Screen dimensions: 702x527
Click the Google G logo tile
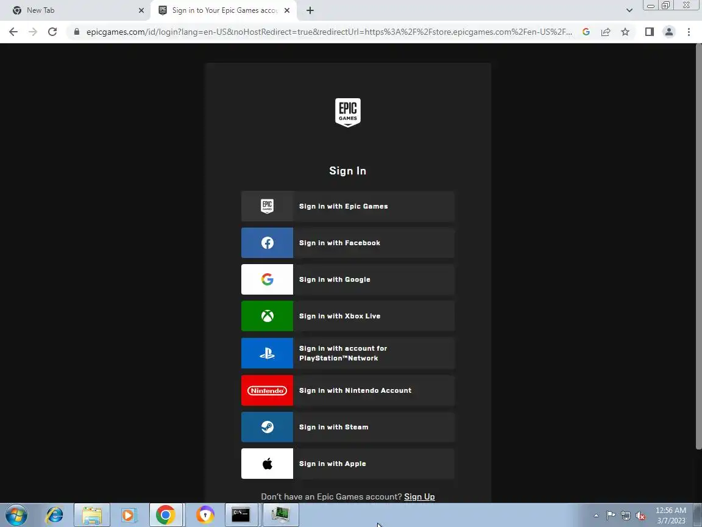(x=268, y=279)
